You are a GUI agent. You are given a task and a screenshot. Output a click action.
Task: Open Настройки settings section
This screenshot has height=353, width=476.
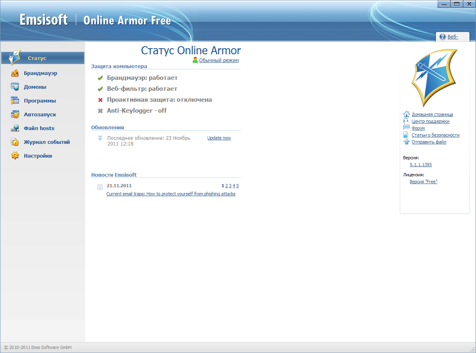coord(38,156)
